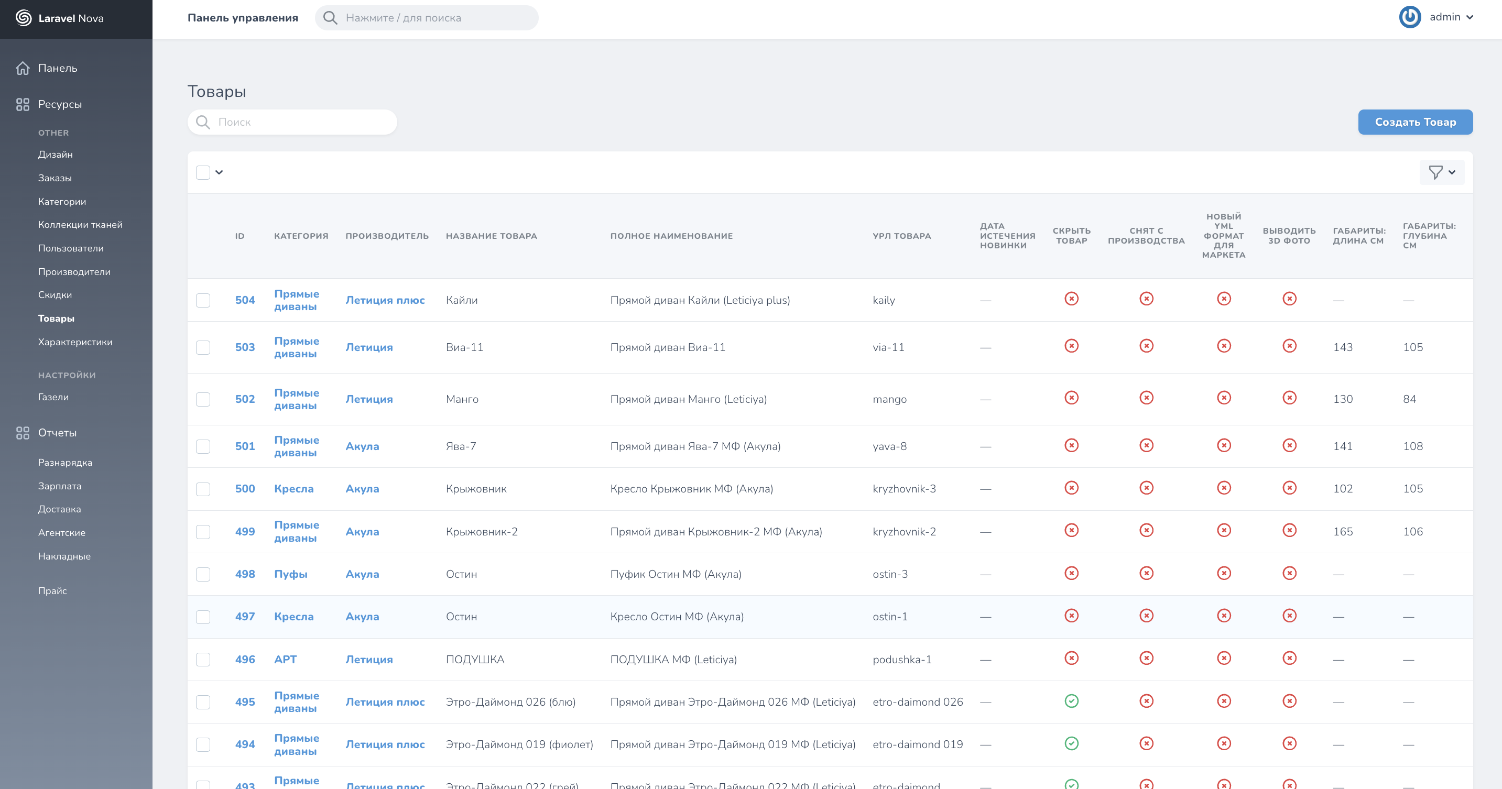Viewport: 1502px width, 789px height.
Task: Click Выводить 3D фото icon in row 494
Action: (x=1289, y=743)
